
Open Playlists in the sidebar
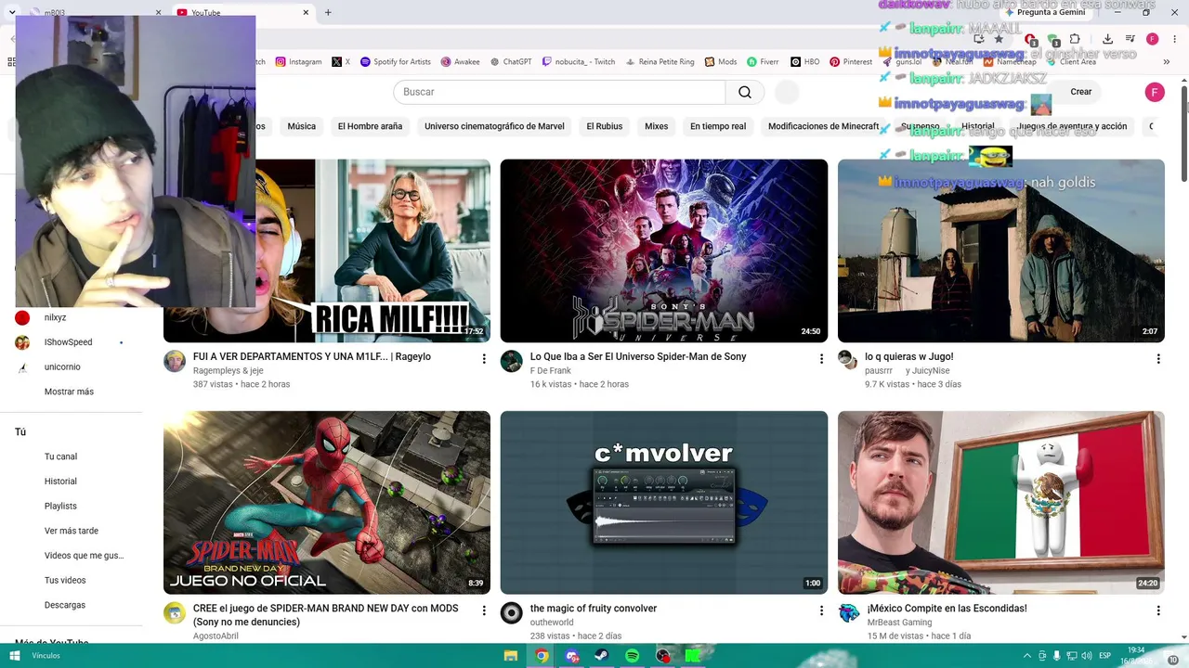click(60, 507)
